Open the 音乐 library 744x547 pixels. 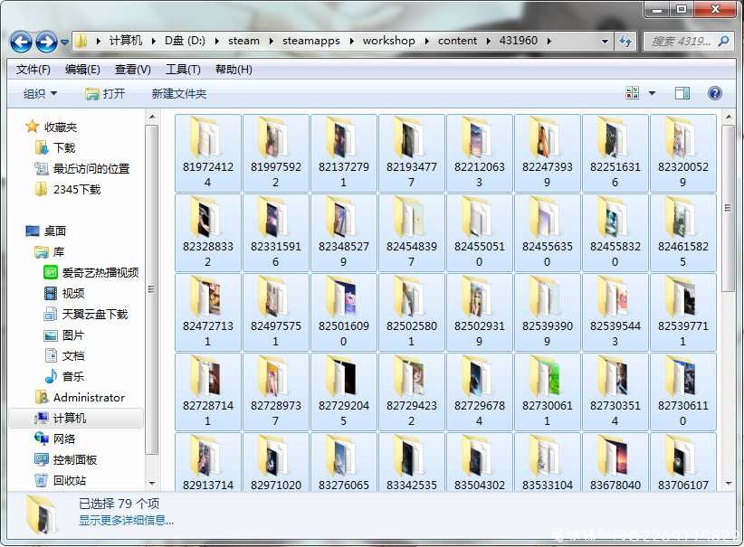click(x=73, y=377)
